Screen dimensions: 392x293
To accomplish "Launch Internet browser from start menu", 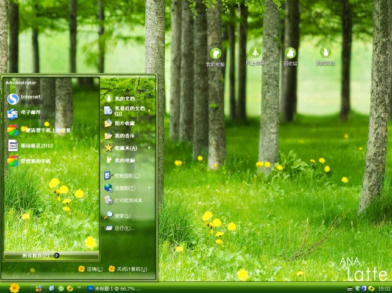I will coord(29,98).
